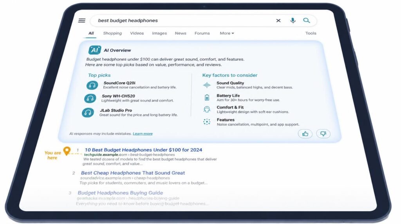
Task: Switch to the News tab
Action: click(181, 33)
